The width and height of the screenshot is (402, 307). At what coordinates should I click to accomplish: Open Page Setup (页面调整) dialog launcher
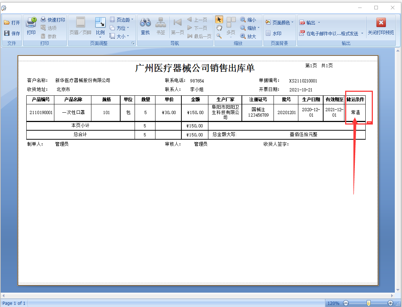point(133,43)
